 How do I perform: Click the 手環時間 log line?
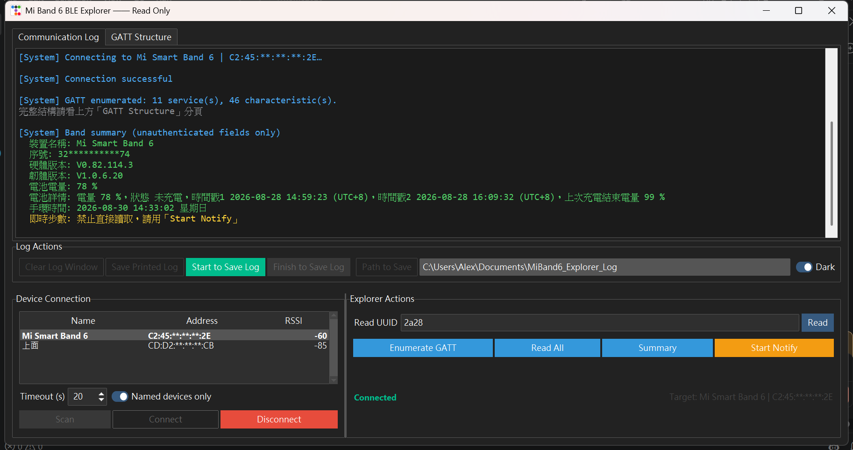pyautogui.click(x=118, y=208)
